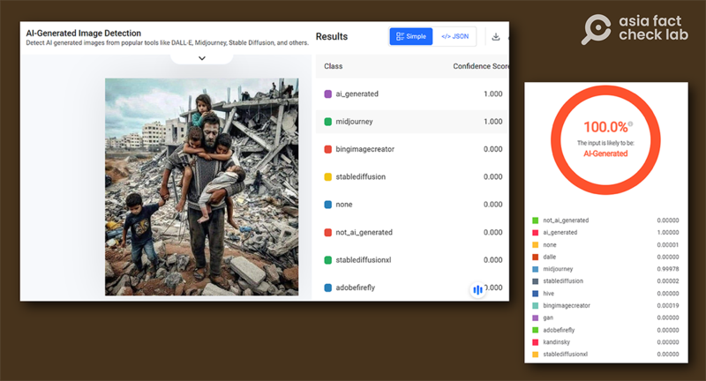Click the green midjourney class marker
The image size is (706, 381).
point(328,122)
